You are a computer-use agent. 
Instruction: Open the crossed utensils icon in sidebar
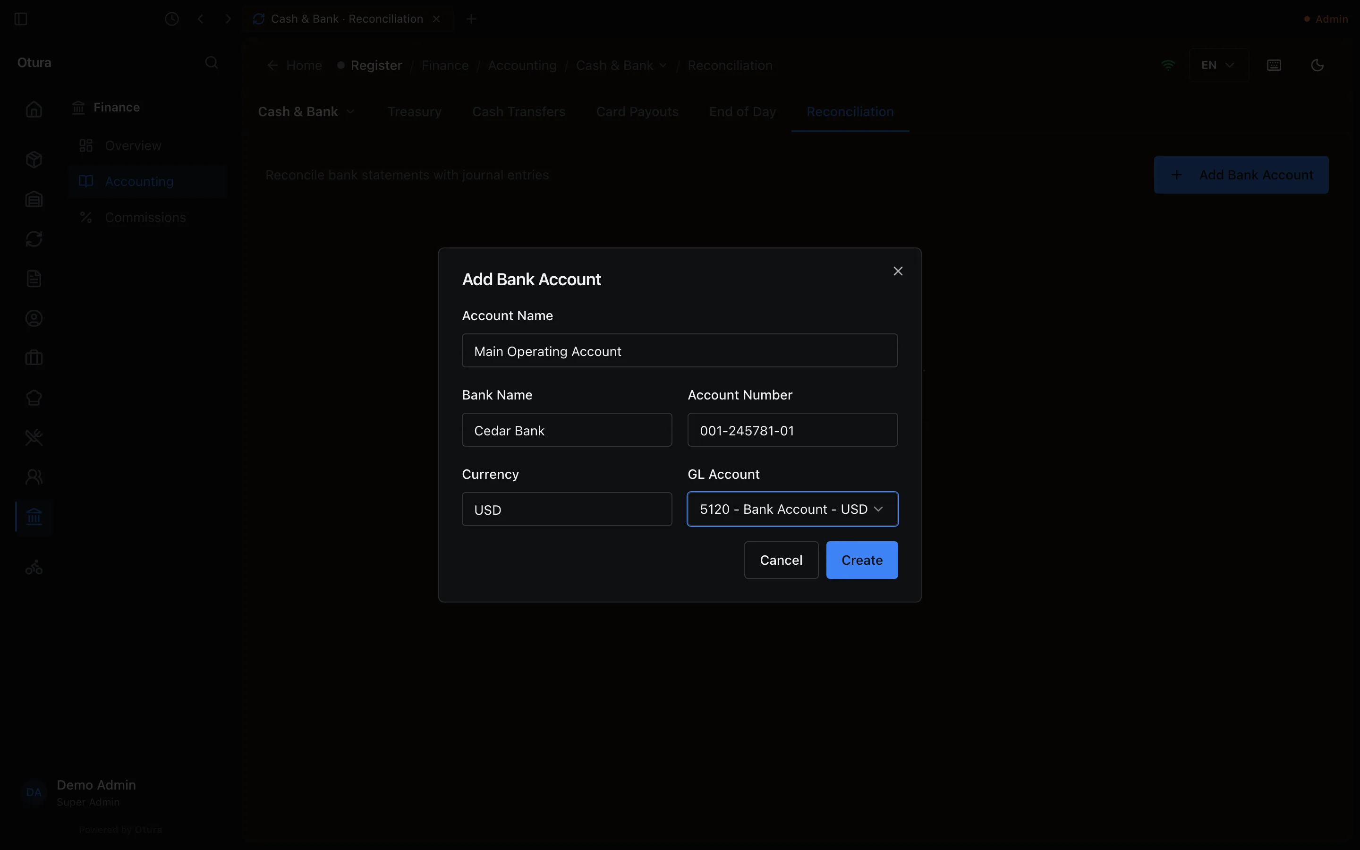[34, 437]
